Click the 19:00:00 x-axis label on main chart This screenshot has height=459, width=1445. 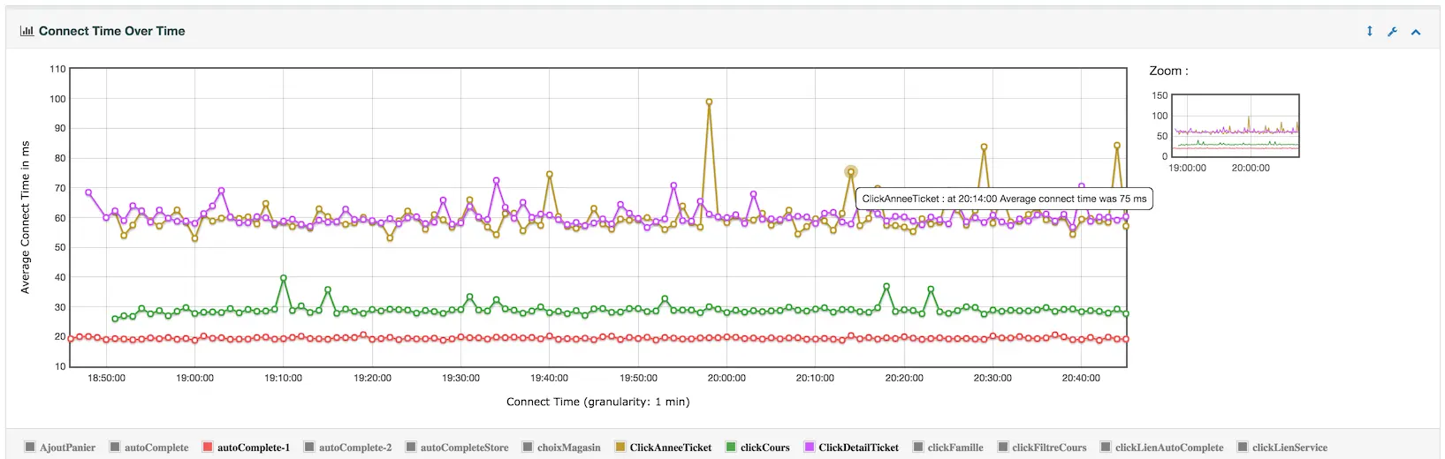pos(194,378)
